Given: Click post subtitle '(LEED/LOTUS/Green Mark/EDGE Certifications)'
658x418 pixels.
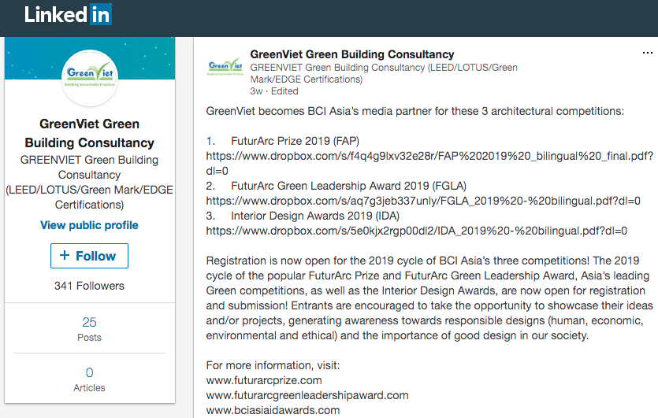Looking at the screenshot, I should (x=384, y=73).
